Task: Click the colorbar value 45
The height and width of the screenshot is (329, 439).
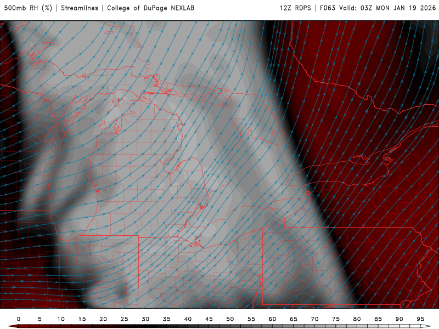Action: 209,319
